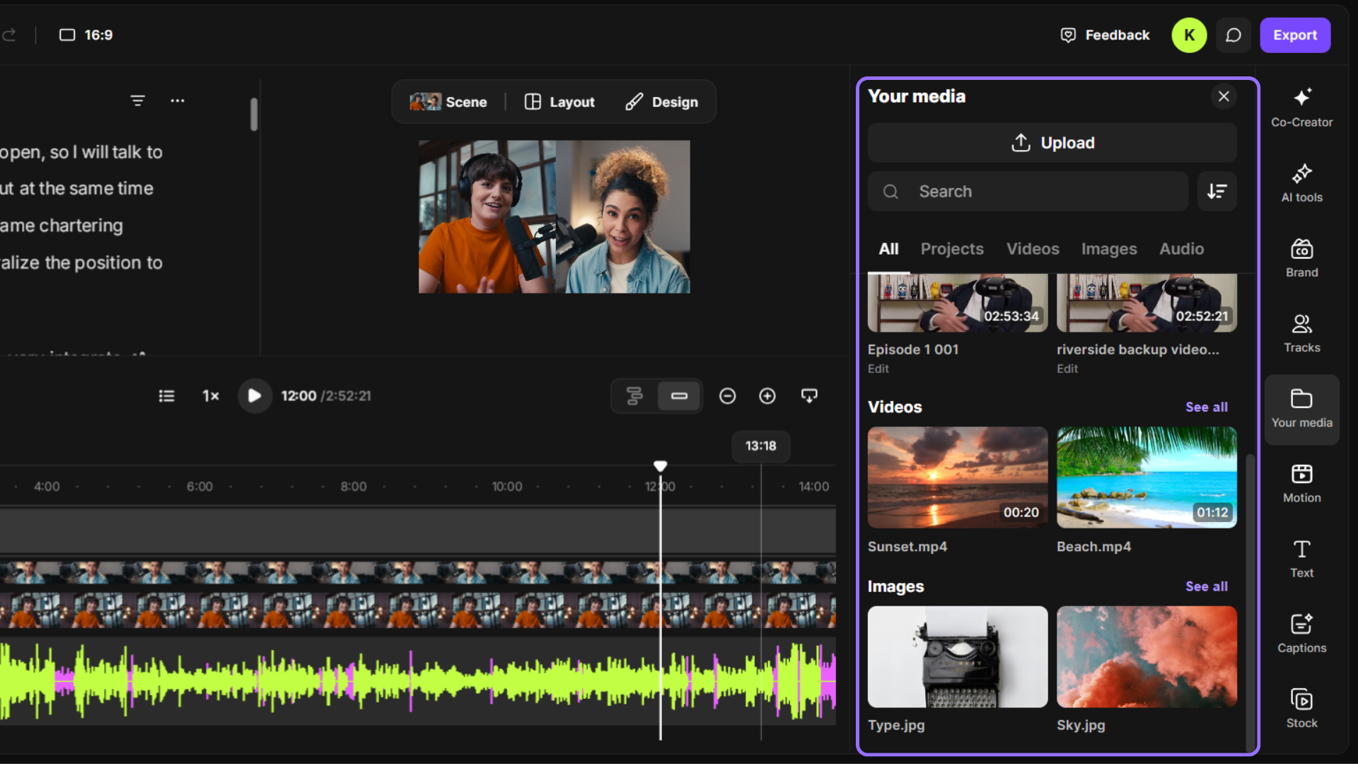Open the K user avatar menu
Screen dimensions: 1358x764
pyautogui.click(x=1189, y=35)
